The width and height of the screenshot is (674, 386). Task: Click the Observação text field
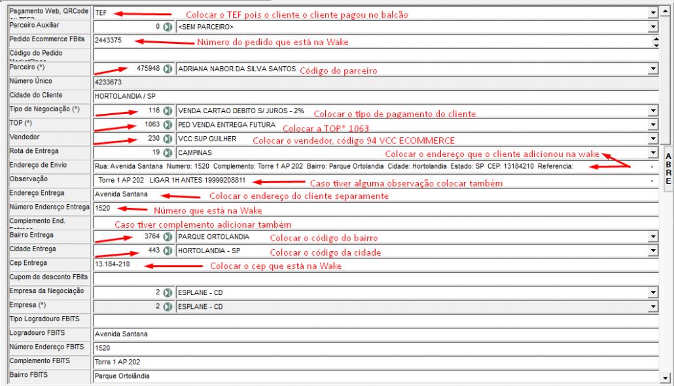pos(373,181)
